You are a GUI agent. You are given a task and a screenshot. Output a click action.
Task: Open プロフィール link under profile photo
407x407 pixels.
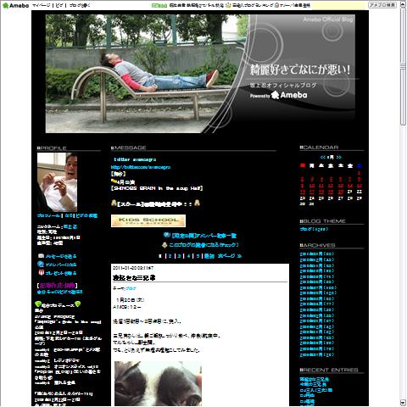pos(48,215)
